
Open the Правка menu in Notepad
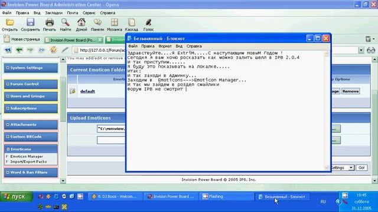(148, 46)
